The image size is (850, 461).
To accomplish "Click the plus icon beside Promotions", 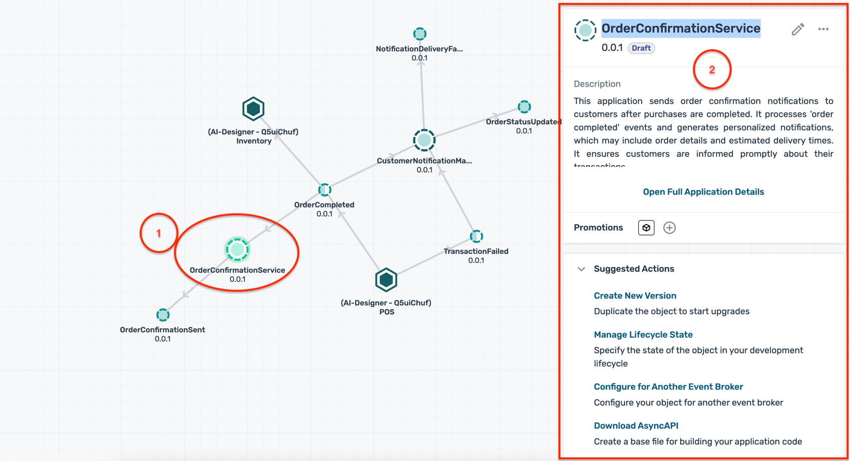I will (x=669, y=227).
